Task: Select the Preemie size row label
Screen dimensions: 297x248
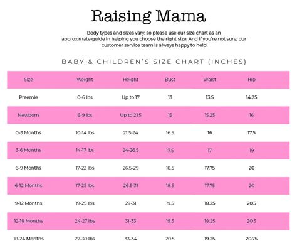Action: [28, 97]
